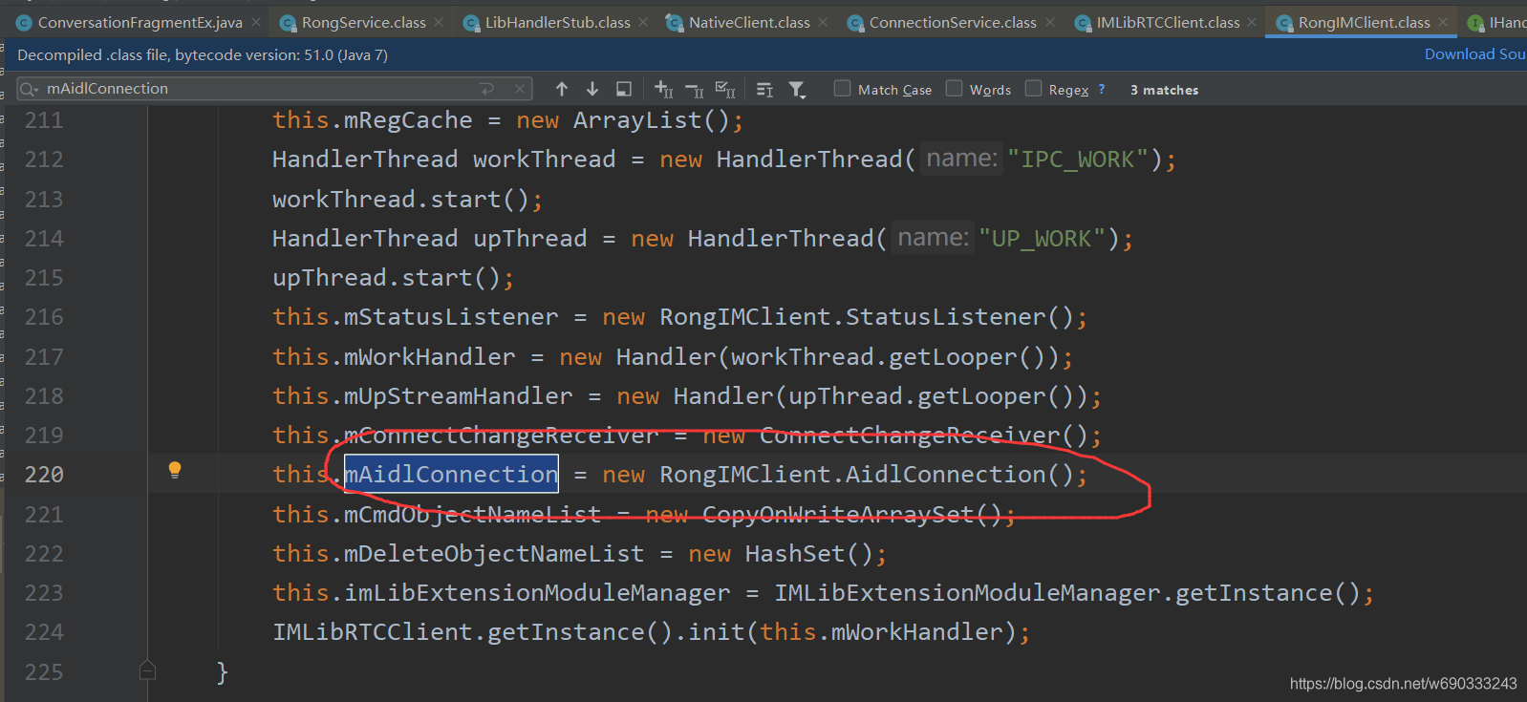Click the yellow lightbulb intention icon
The height and width of the screenshot is (702, 1527).
tap(175, 470)
